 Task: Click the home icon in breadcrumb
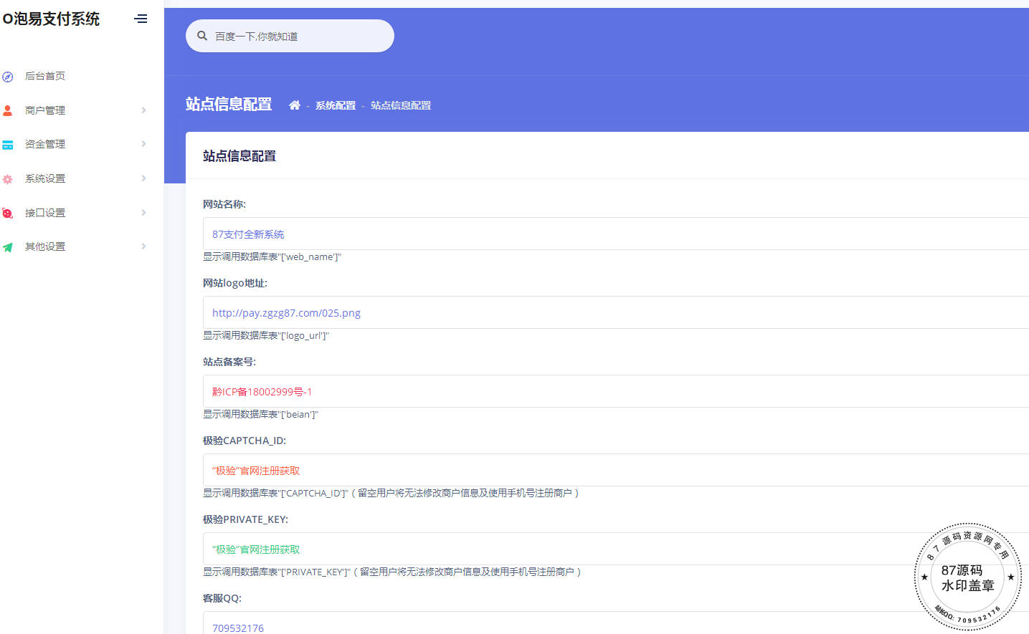[x=294, y=105]
